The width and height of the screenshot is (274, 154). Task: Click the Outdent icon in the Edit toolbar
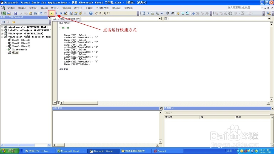172,13
